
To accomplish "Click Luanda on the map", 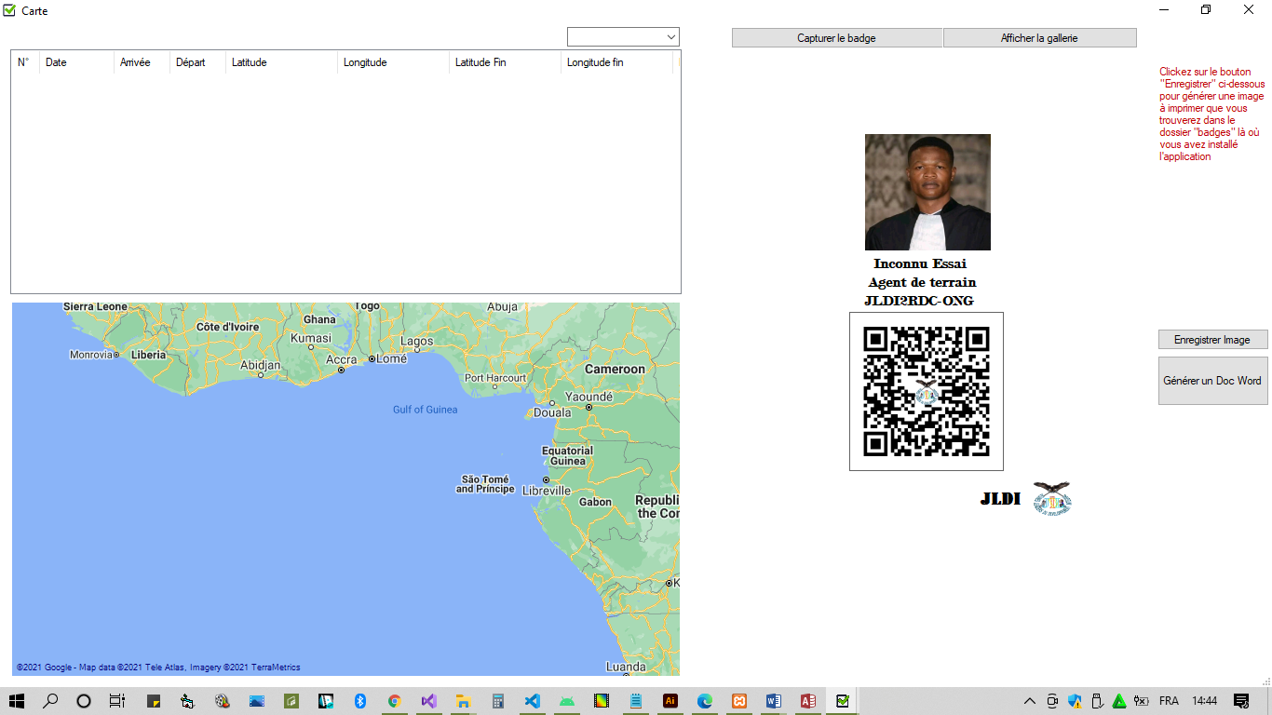I will (x=626, y=667).
